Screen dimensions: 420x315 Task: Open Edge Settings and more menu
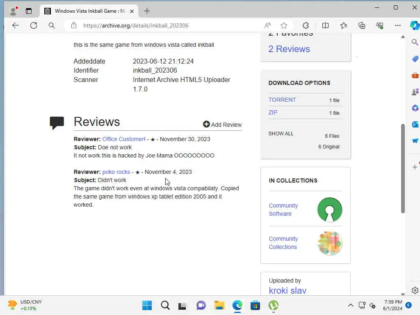pyautogui.click(x=398, y=25)
